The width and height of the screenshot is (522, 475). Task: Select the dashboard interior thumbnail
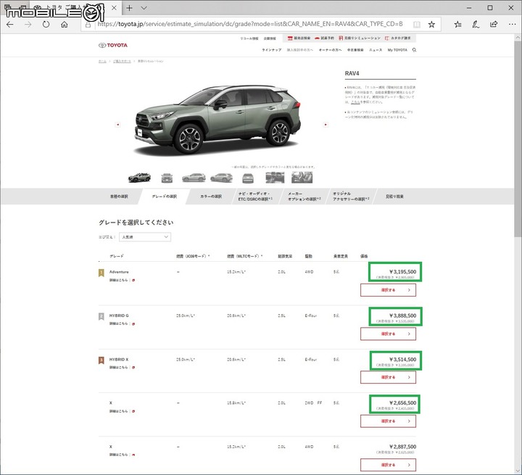[275, 178]
